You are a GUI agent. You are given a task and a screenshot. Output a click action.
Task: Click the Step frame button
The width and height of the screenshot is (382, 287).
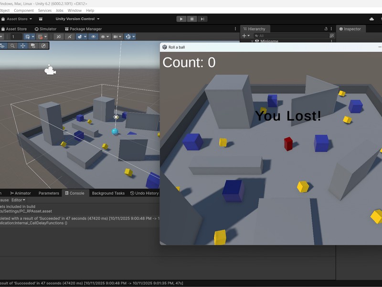203,19
